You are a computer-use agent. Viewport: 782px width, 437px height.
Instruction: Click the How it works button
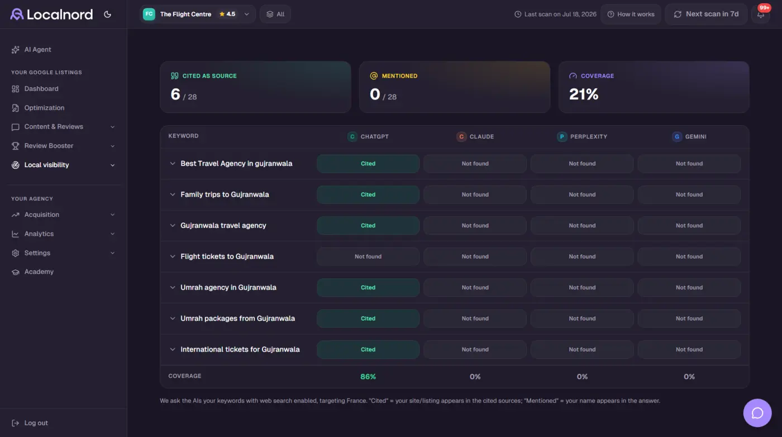631,15
